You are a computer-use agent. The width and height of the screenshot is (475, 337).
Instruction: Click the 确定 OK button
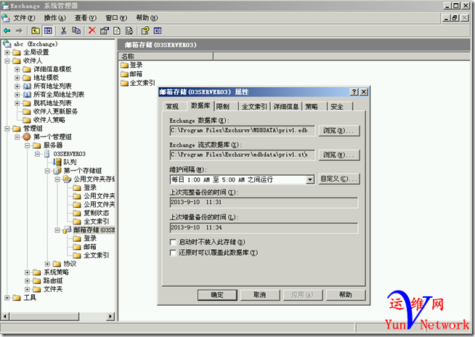point(217,295)
